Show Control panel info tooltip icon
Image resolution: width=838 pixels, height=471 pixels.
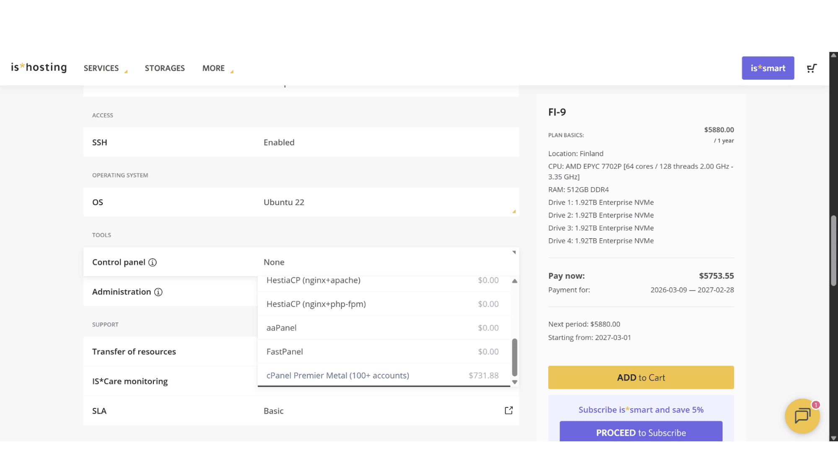153,263
